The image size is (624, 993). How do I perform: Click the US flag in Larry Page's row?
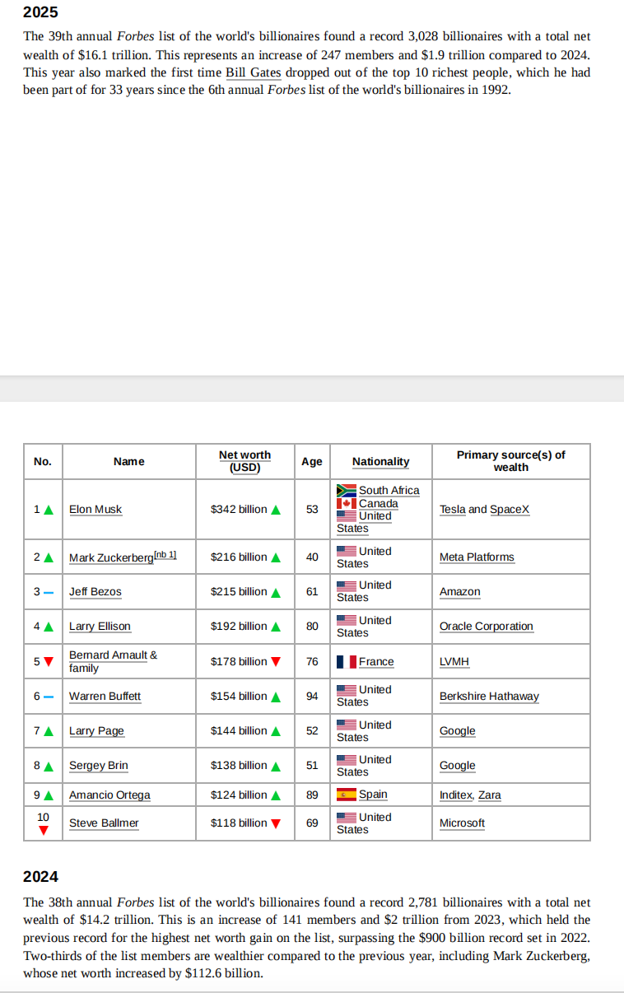(347, 725)
